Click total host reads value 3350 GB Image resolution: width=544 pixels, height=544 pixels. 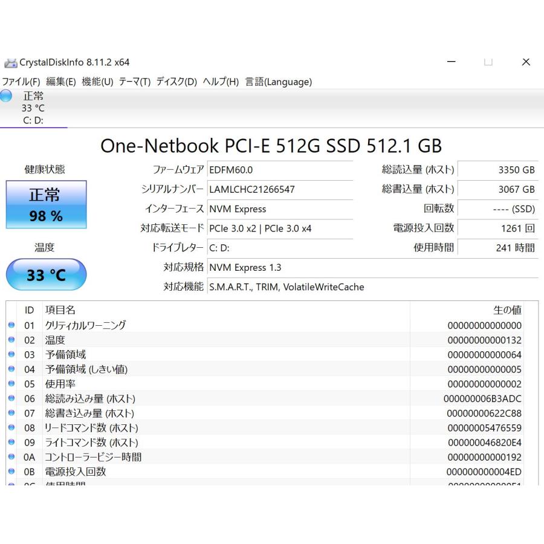pyautogui.click(x=498, y=170)
